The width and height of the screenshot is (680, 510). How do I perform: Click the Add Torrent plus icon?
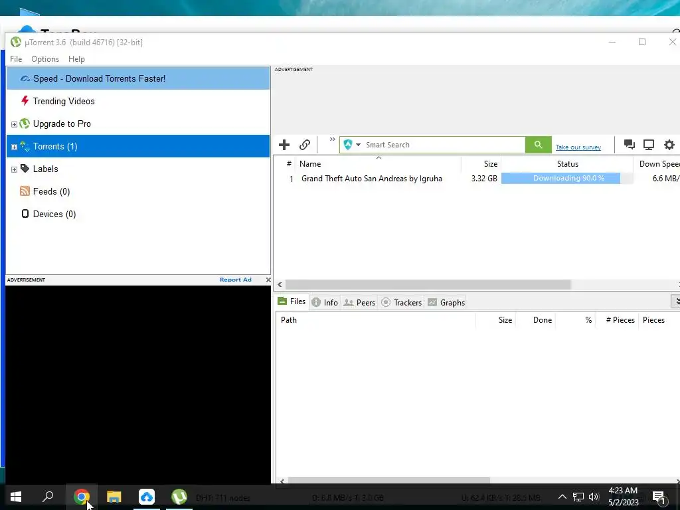point(284,145)
